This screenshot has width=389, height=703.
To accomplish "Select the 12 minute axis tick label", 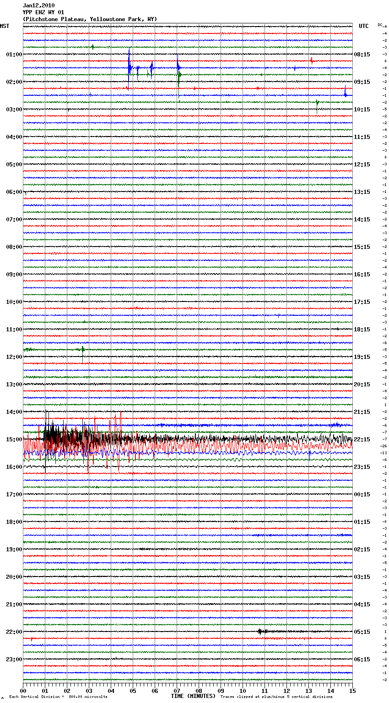I will [x=286, y=691].
